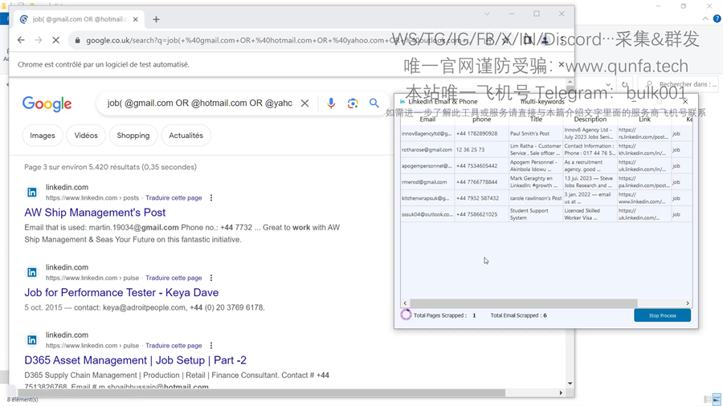The width and height of the screenshot is (723, 406).
Task: Click LinkedIn favicon of Keya Dave result
Action: (32, 273)
